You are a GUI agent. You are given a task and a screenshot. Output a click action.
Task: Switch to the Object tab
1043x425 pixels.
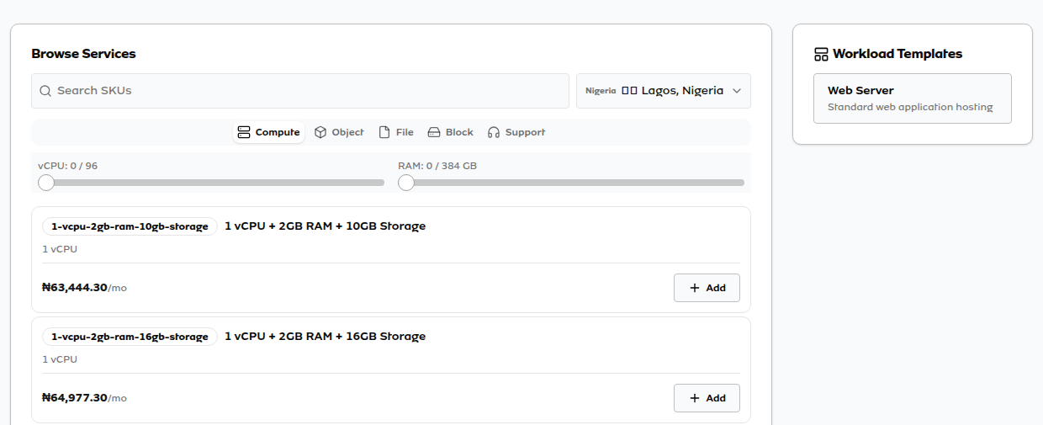(x=340, y=132)
